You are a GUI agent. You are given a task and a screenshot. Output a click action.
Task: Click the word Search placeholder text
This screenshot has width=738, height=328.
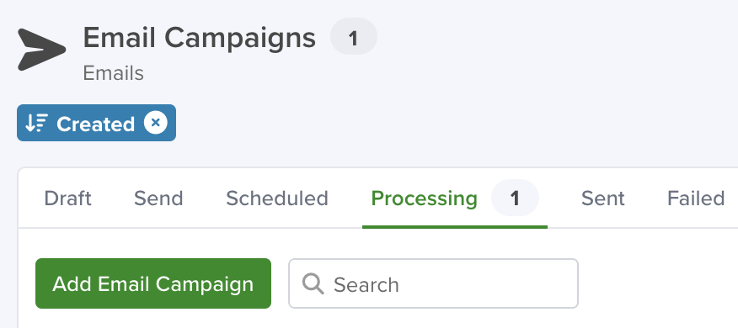point(366,284)
